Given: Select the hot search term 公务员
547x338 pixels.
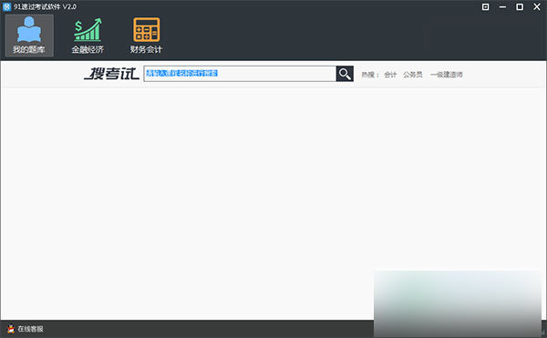Looking at the screenshot, I should tap(413, 75).
